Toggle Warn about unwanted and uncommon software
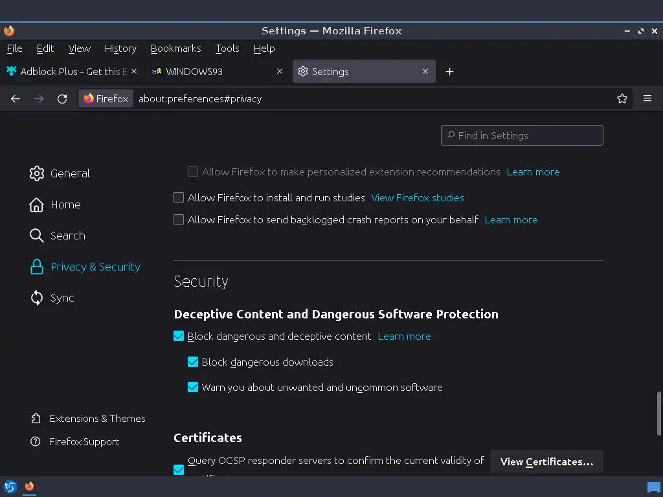The image size is (663, 497). (193, 388)
